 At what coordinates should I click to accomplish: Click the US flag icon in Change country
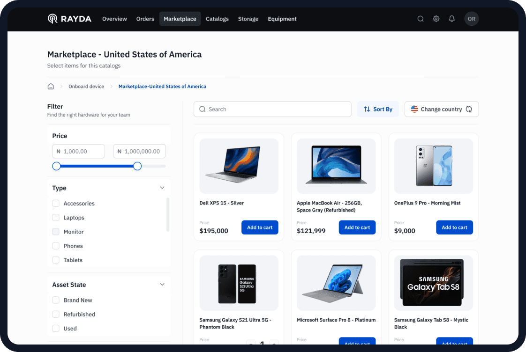pos(414,109)
